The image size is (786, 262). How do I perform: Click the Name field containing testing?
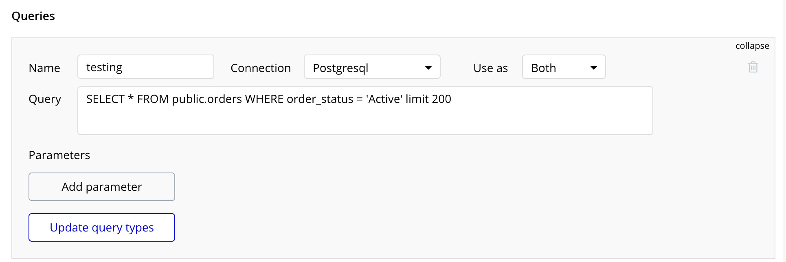point(145,67)
